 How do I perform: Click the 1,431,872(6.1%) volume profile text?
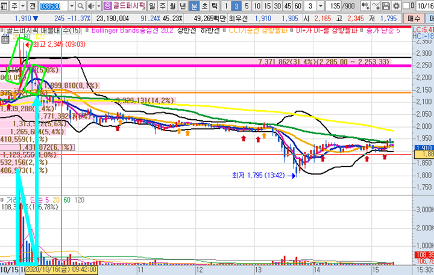coord(46,147)
